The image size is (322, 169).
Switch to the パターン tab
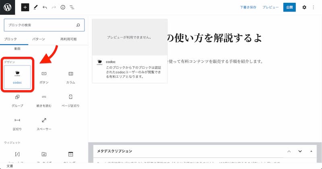tap(39, 39)
